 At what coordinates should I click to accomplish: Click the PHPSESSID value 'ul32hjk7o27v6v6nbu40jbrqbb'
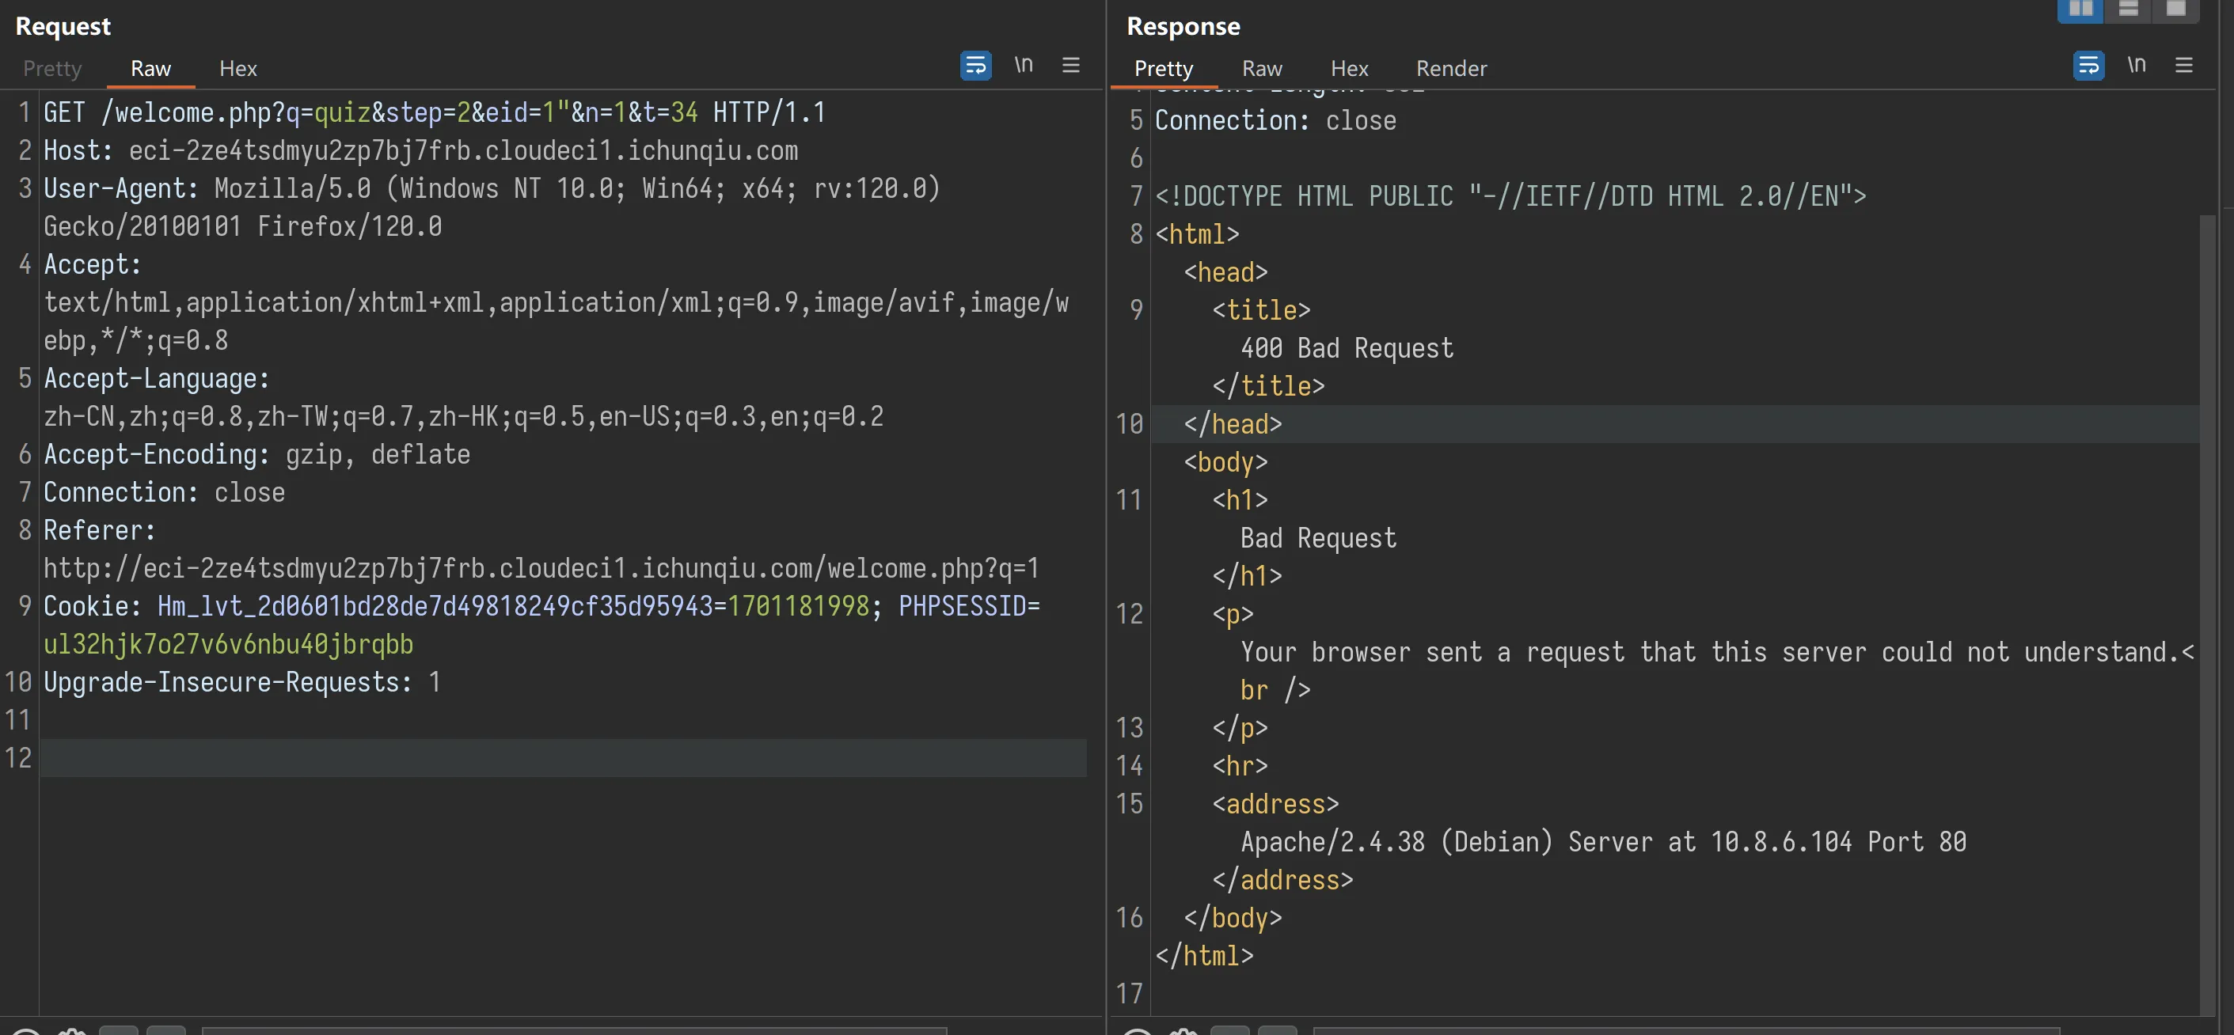tap(228, 645)
